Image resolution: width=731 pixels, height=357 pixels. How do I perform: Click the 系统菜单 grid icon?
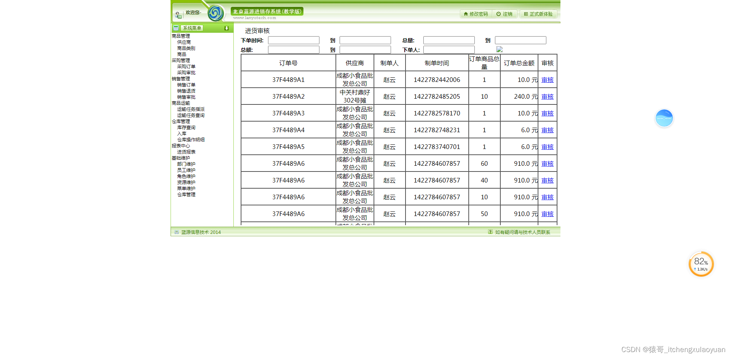point(176,28)
